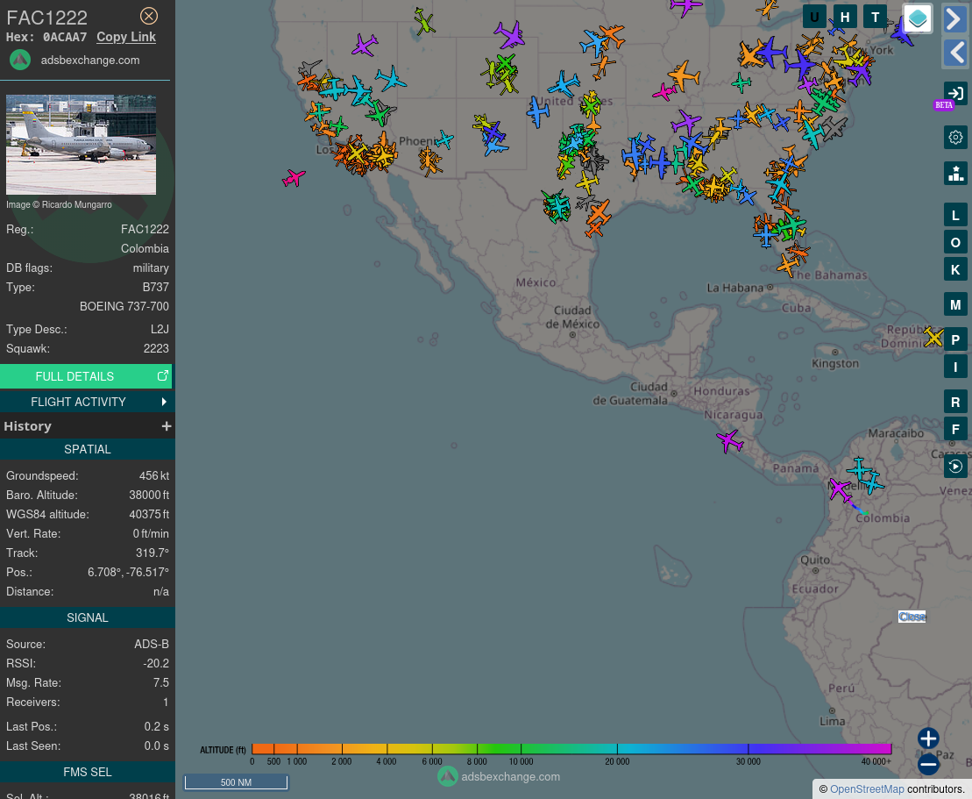
Task: Click the military DB flags value
Action: 151,268
